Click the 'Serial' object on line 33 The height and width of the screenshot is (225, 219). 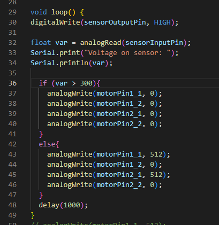pyautogui.click(x=43, y=53)
